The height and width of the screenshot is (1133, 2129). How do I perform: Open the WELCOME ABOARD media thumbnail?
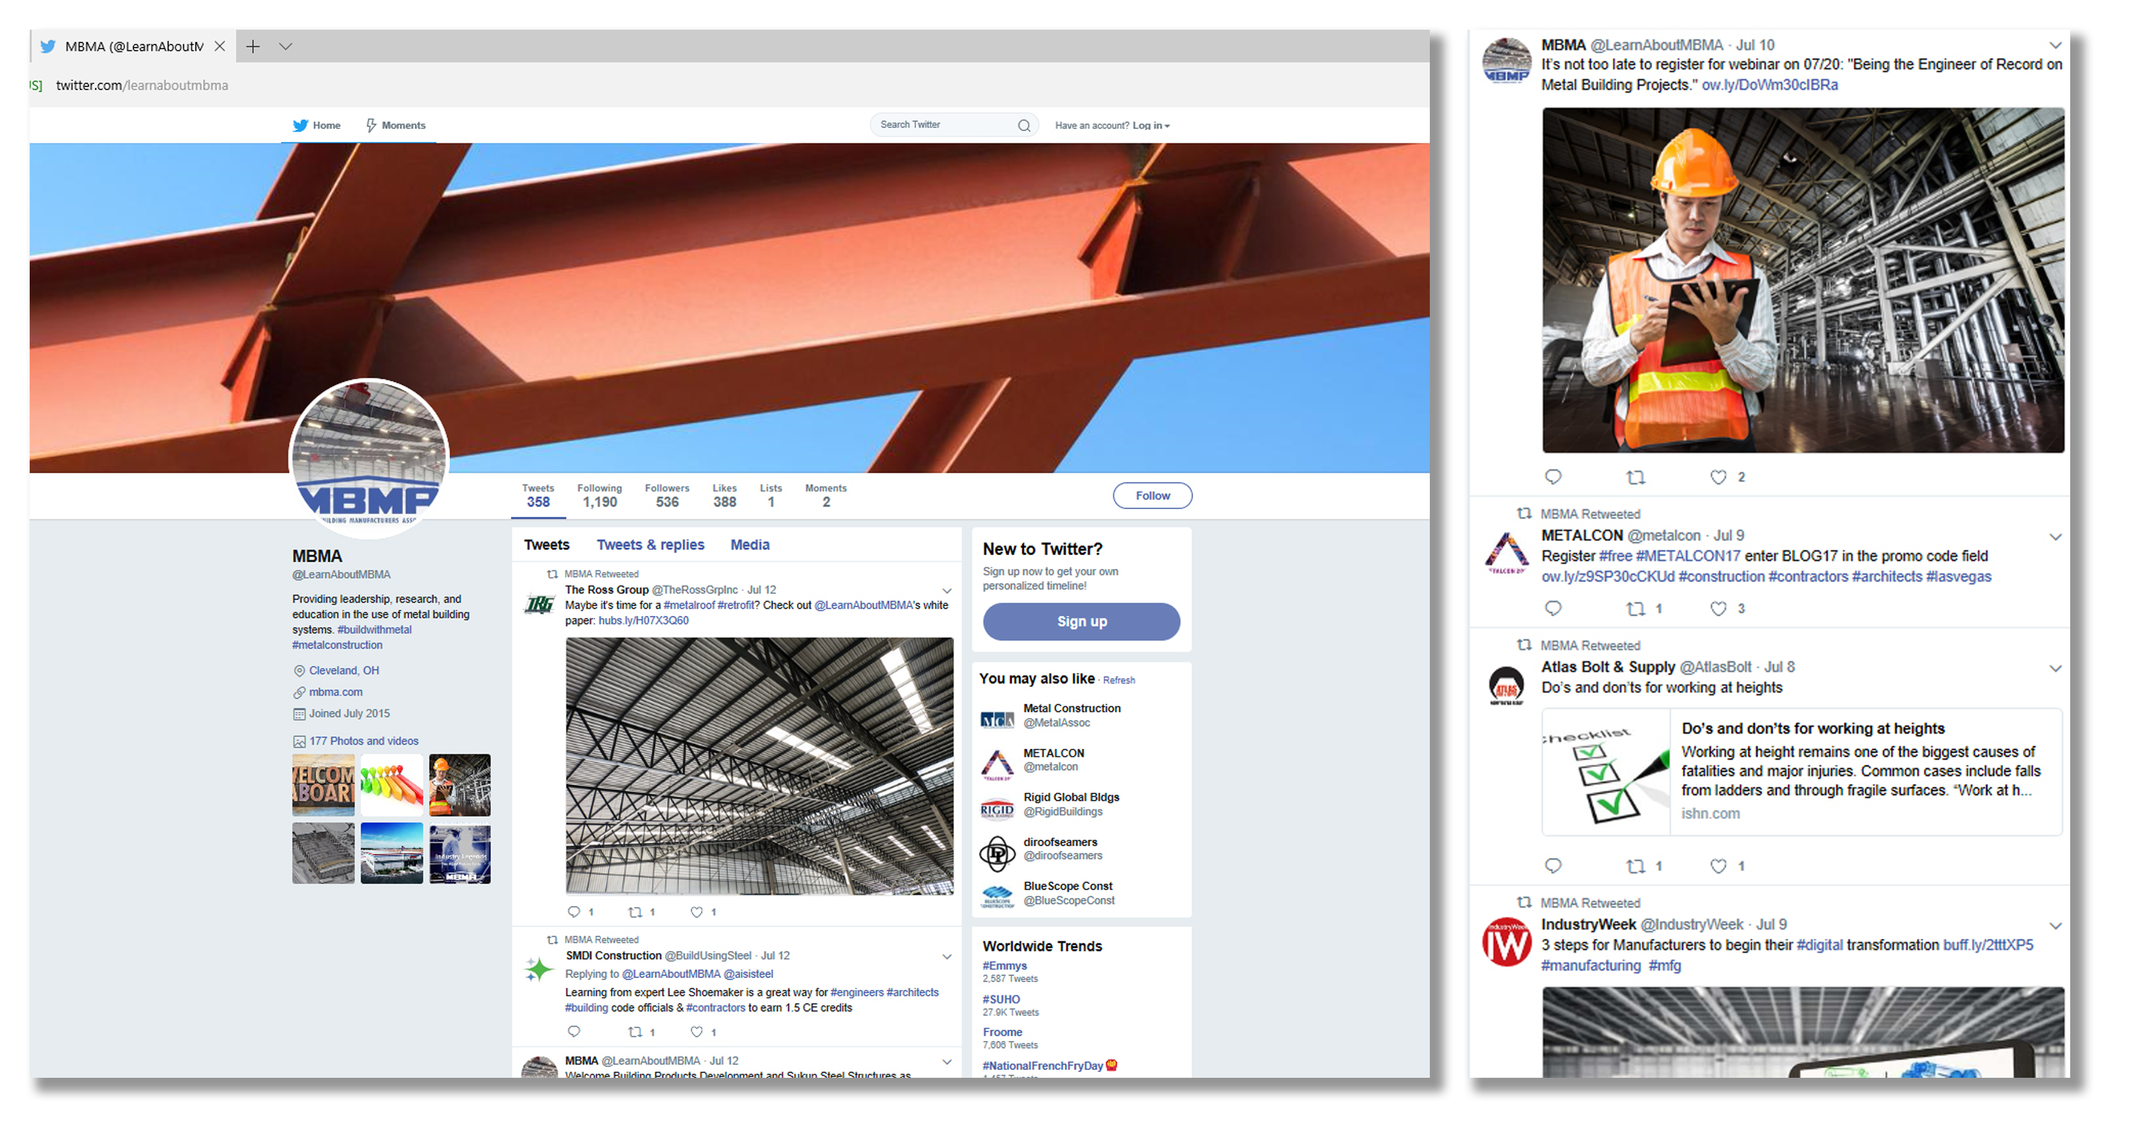323,785
